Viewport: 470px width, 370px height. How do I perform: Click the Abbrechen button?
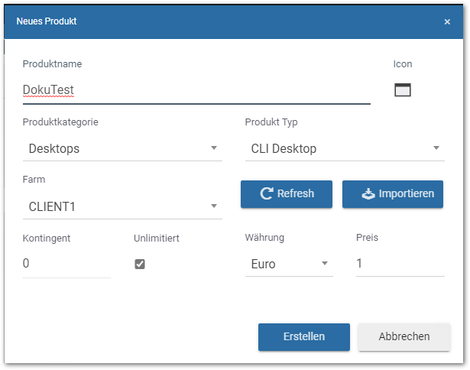pyautogui.click(x=404, y=336)
